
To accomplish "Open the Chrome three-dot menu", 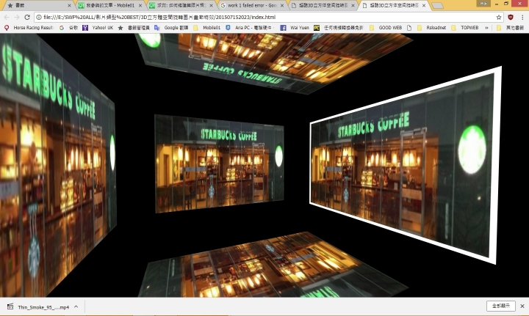I will pyautogui.click(x=522, y=17).
